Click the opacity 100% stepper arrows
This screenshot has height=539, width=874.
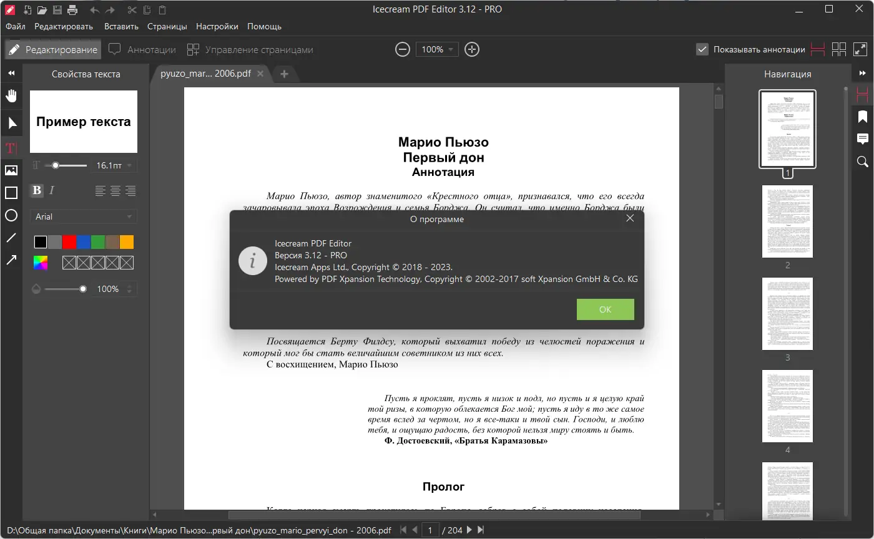point(130,289)
